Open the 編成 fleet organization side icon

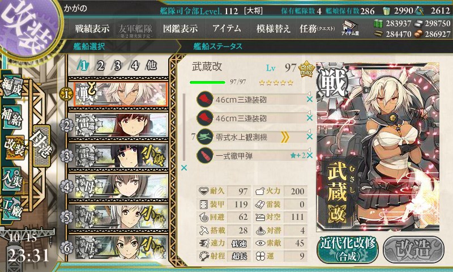click(x=12, y=86)
